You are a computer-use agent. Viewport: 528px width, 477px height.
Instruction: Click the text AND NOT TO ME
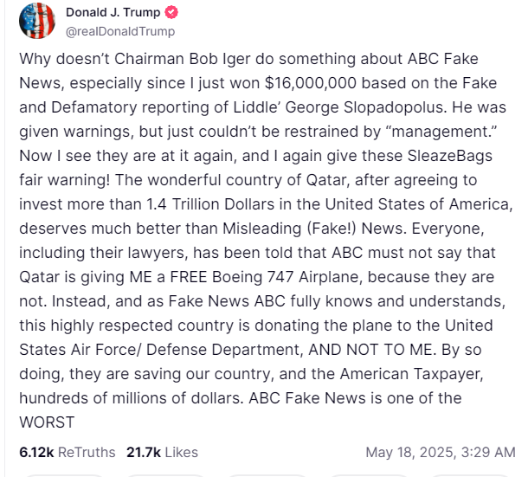pos(370,350)
